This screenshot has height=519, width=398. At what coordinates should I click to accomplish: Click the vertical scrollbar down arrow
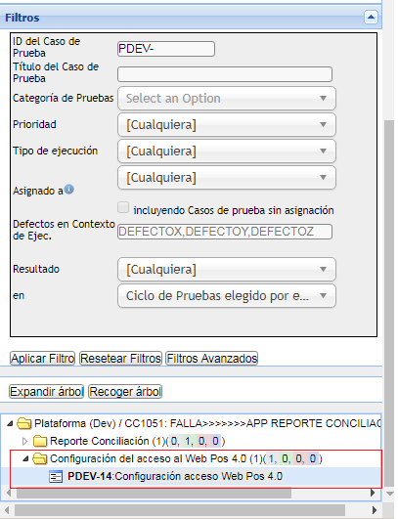pos(390,494)
